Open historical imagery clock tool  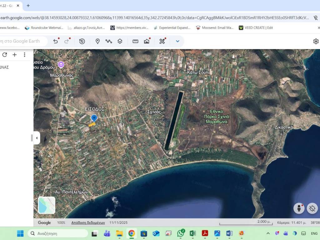pos(82,41)
